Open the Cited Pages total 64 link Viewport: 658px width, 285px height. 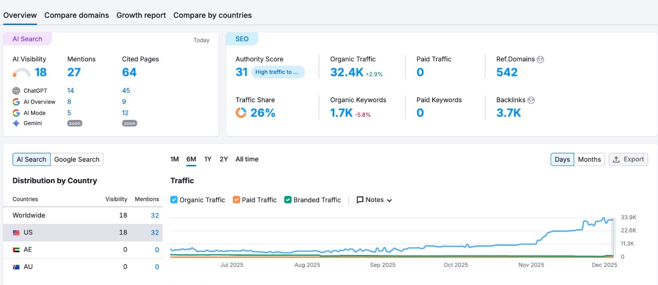pos(129,72)
